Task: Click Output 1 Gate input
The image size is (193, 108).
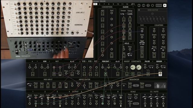Action: (x=36, y=97)
